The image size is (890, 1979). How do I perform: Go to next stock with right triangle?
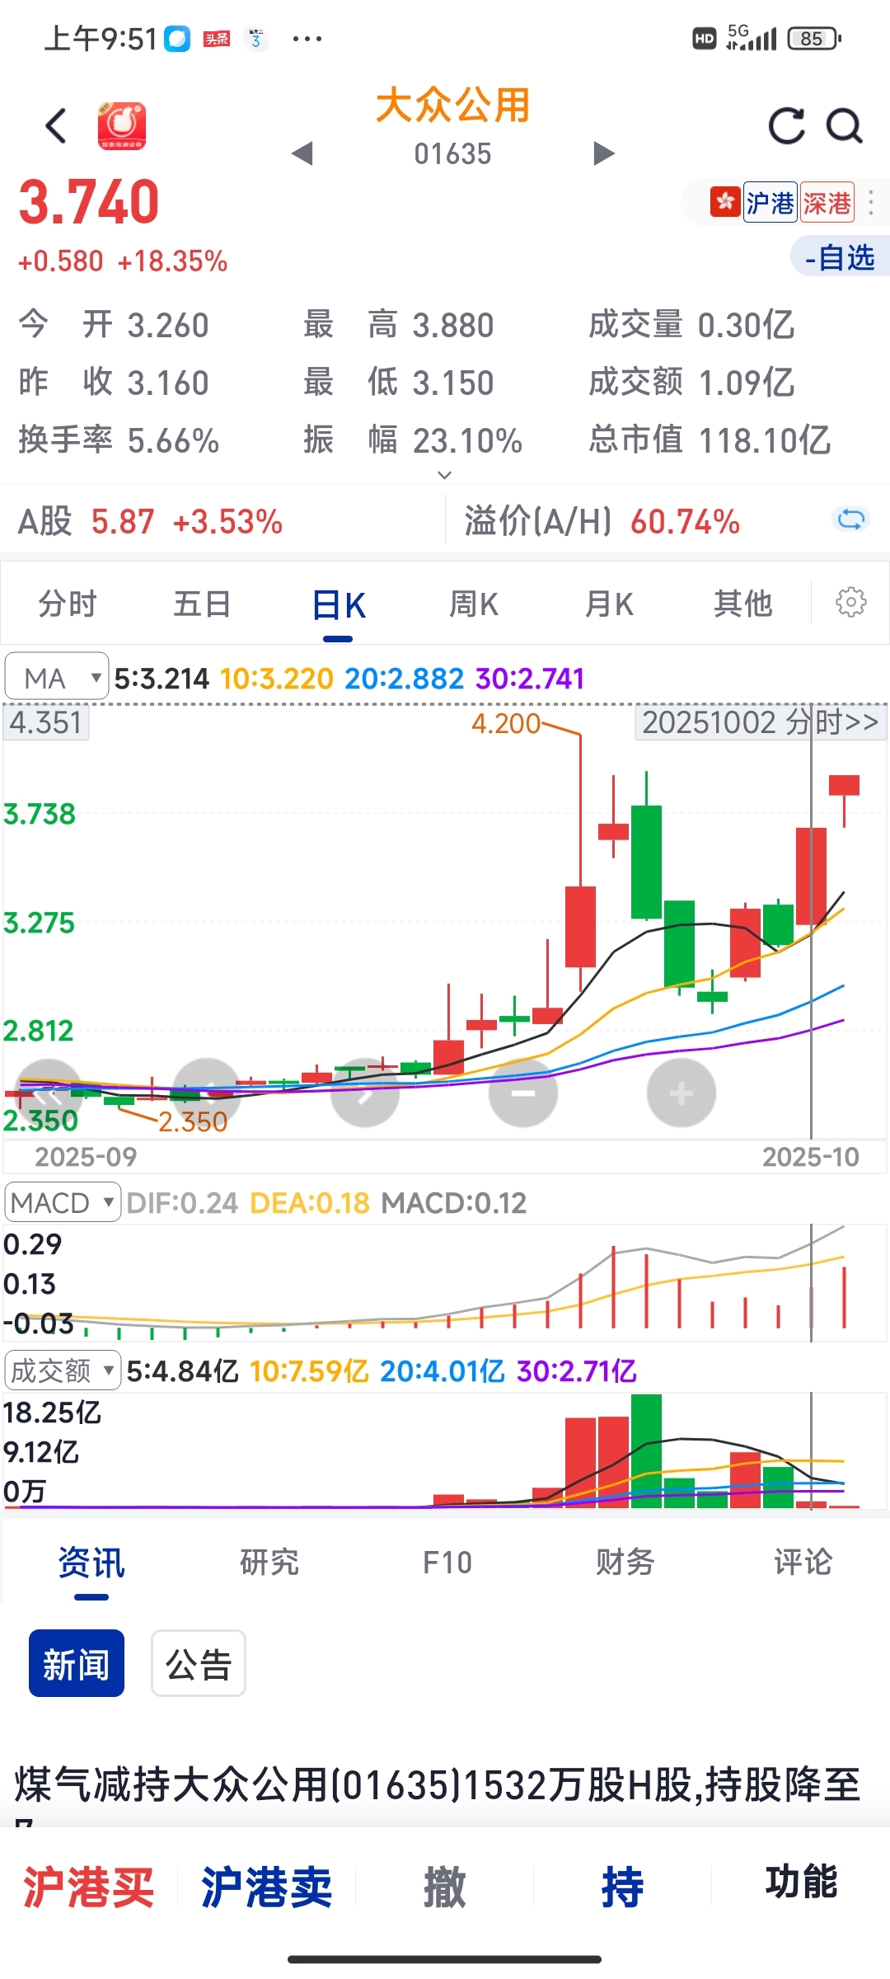click(x=604, y=153)
